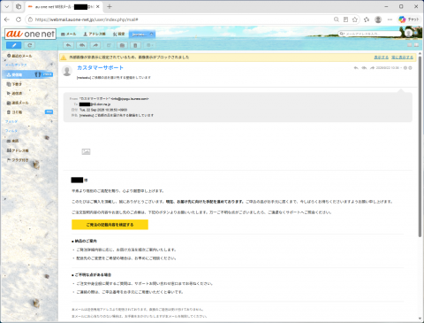
Task: Open the 下書き drafts folder
Action: click(x=14, y=84)
